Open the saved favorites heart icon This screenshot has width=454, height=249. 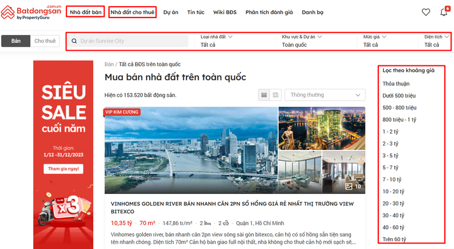[x=426, y=12]
